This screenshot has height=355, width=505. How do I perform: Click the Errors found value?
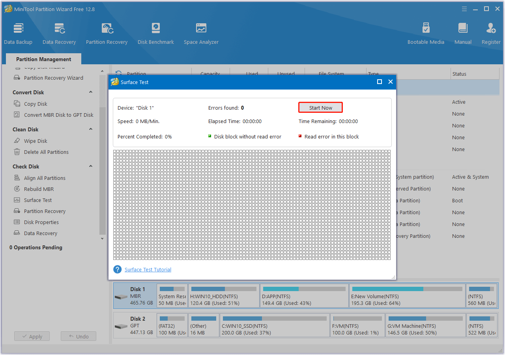(242, 108)
